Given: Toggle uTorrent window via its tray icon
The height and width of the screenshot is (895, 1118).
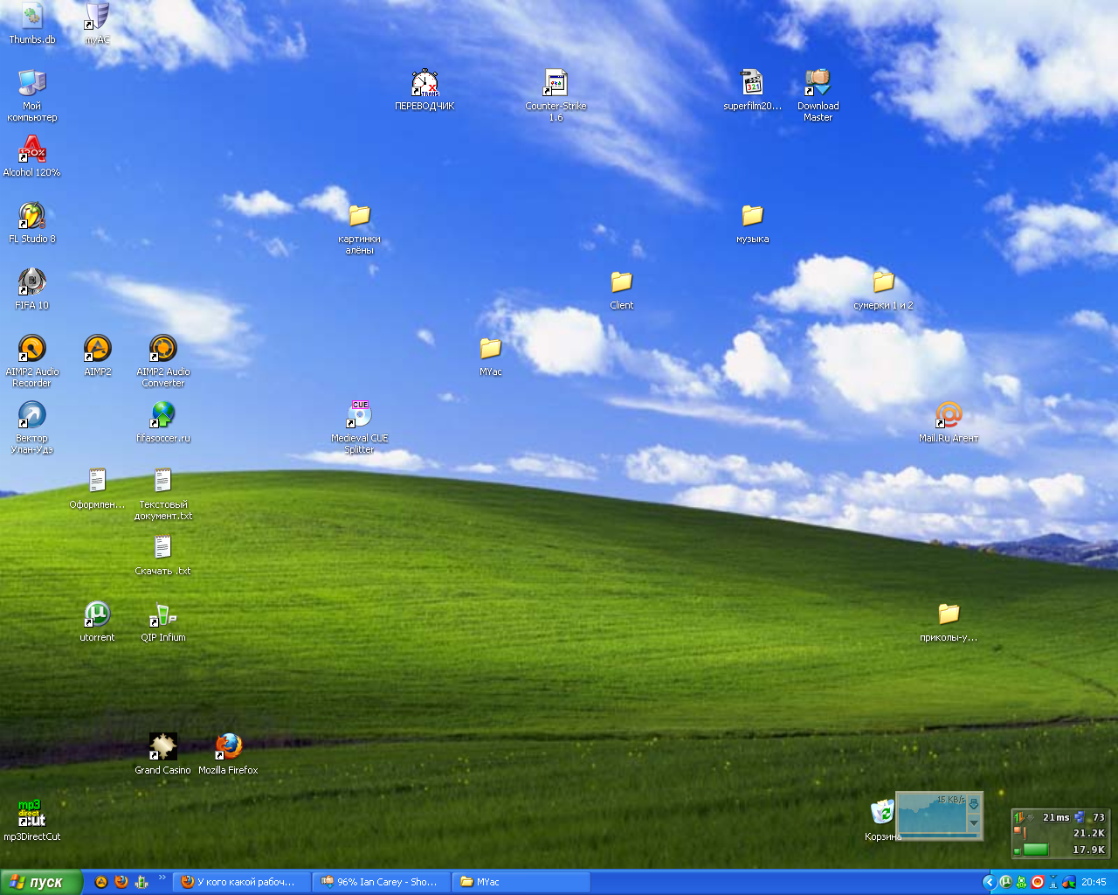Looking at the screenshot, I should [x=1005, y=882].
